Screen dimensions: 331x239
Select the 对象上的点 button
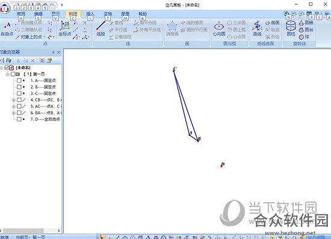coord(29,37)
